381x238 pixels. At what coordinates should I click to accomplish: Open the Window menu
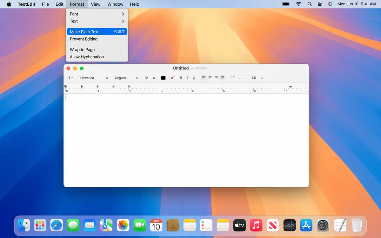click(x=115, y=4)
